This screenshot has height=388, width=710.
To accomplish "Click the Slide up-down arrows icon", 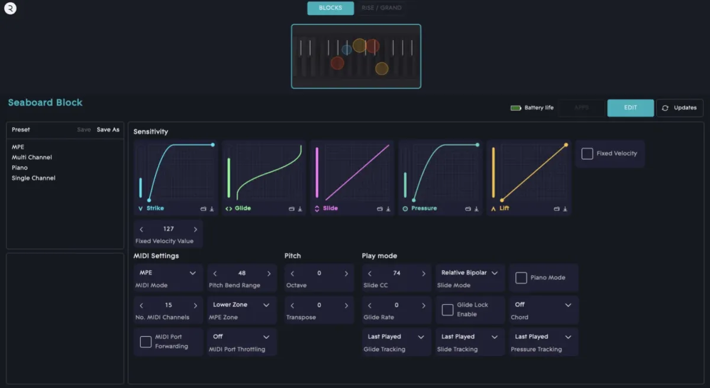I will [317, 208].
